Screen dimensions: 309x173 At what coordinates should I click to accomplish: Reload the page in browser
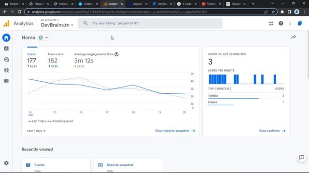pos(19,12)
